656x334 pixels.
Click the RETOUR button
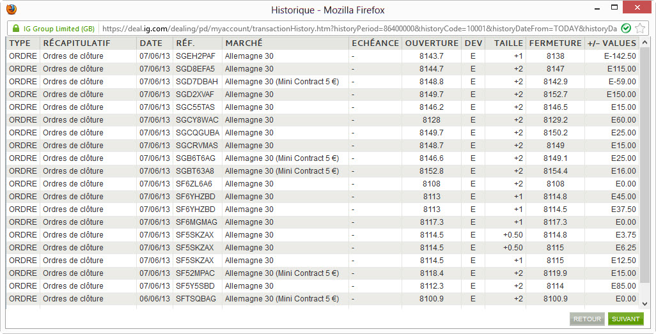click(587, 319)
